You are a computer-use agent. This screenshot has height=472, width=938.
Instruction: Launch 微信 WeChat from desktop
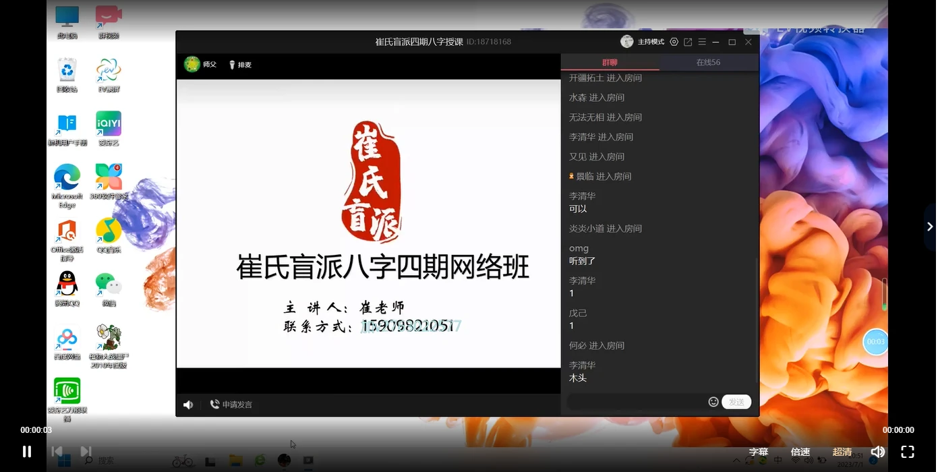(x=109, y=289)
